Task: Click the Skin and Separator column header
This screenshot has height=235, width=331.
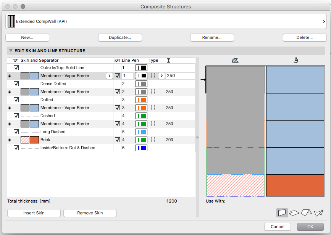Action: point(39,60)
